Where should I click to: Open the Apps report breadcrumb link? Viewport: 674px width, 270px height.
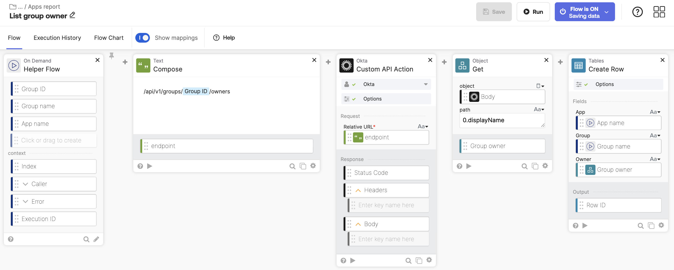(44, 6)
